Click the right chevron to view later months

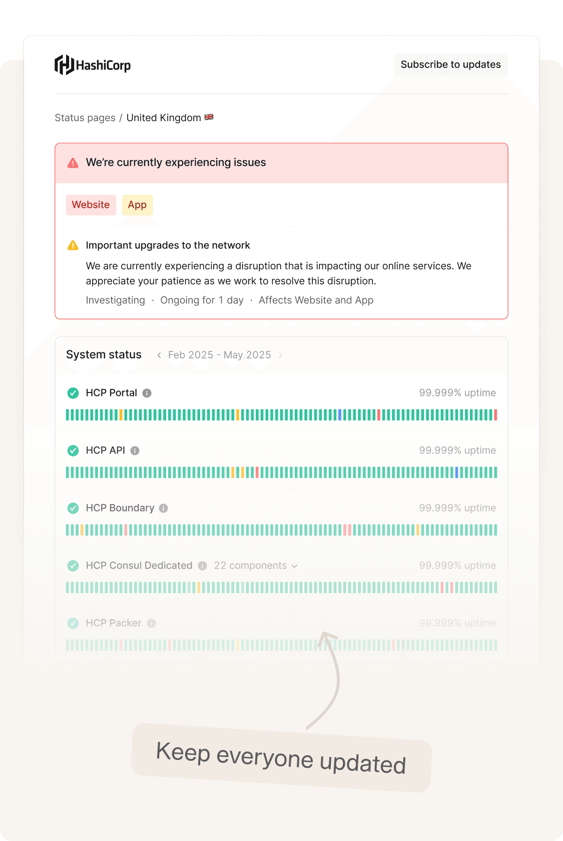point(281,355)
